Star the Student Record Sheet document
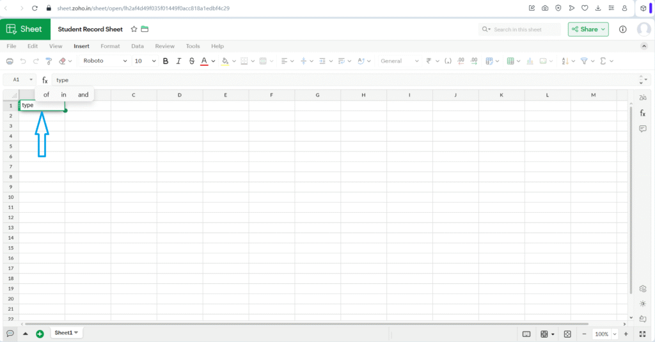The height and width of the screenshot is (342, 655). (x=134, y=29)
